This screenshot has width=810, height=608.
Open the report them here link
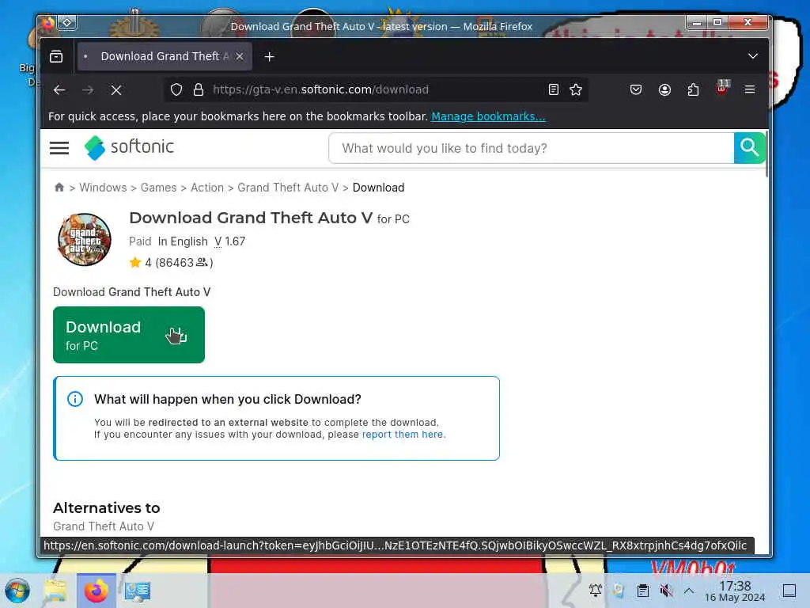(403, 435)
